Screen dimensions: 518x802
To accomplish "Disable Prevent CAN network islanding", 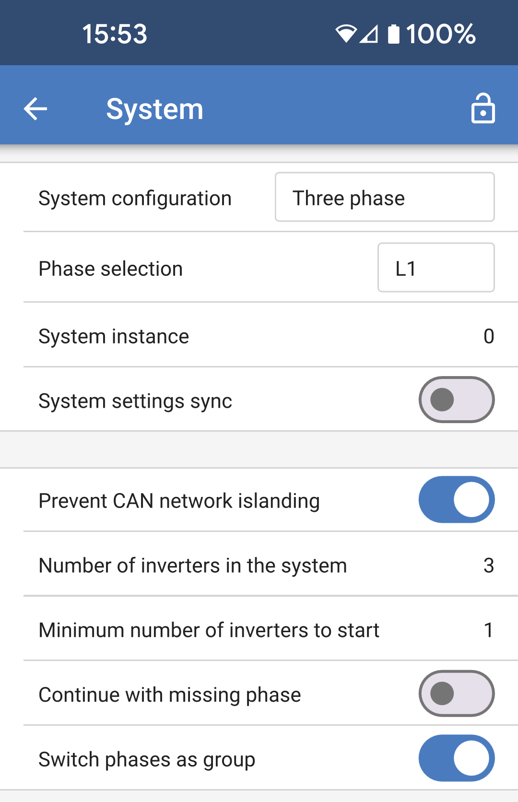I will pyautogui.click(x=456, y=499).
